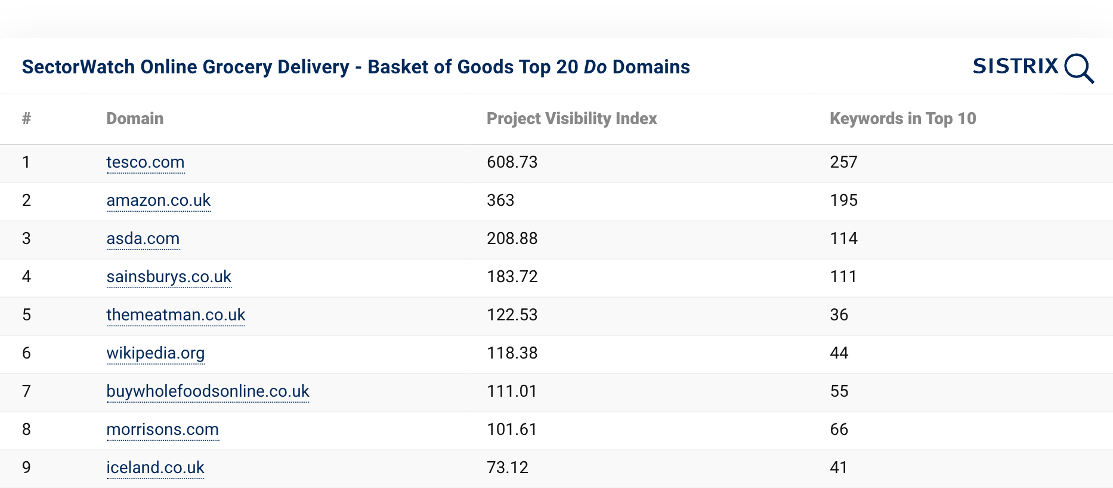Viewport: 1113px width, 488px height.
Task: Click rank number 4 beside sainsburys.co.uk
Action: (x=26, y=277)
